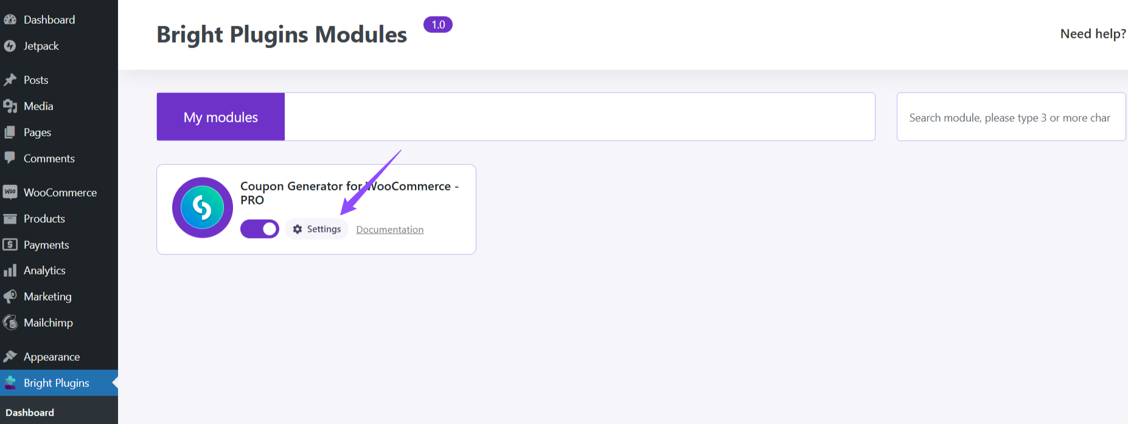Open Products in the admin sidebar
Image resolution: width=1128 pixels, height=424 pixels.
pos(44,218)
